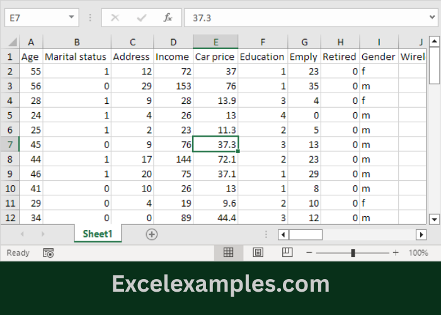Click the Enter checkmark formula icon

click(x=142, y=18)
